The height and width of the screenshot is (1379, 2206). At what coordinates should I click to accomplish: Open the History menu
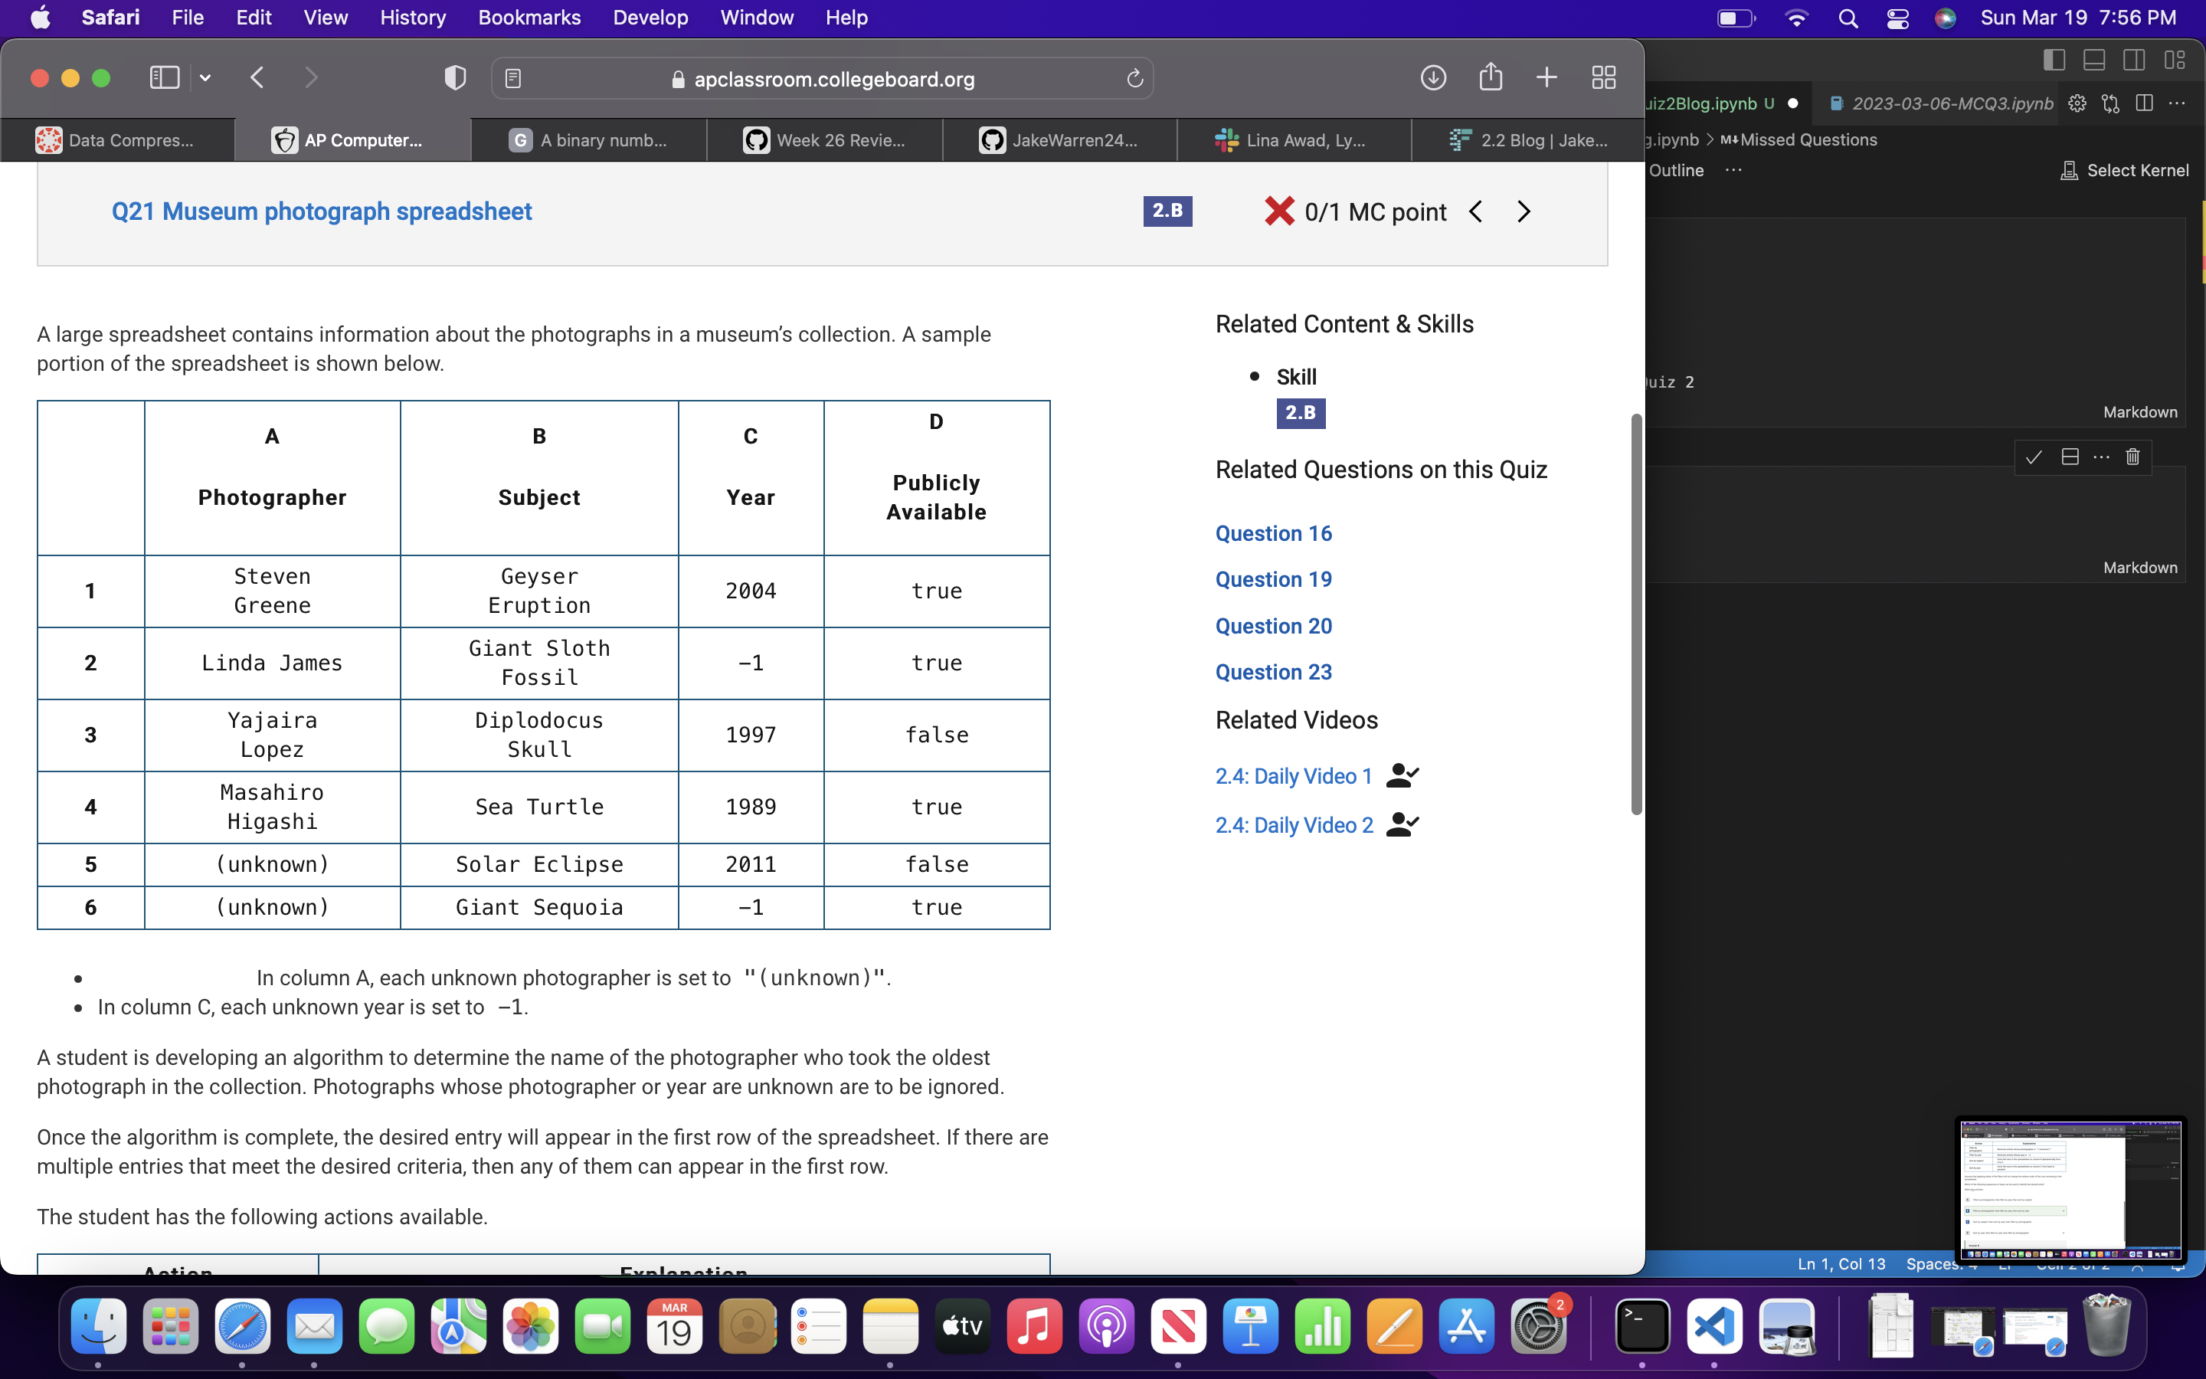pos(413,18)
